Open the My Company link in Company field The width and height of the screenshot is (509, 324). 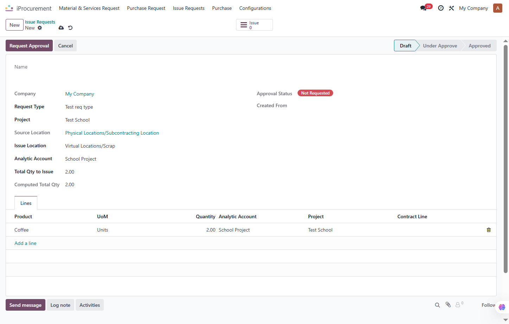coord(79,94)
